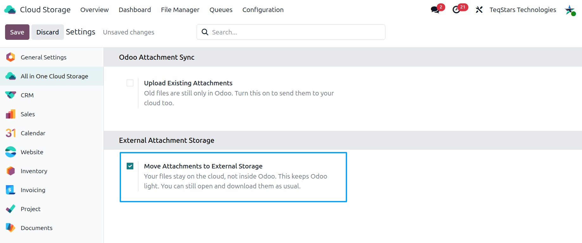The width and height of the screenshot is (582, 243).
Task: Click the Website globe icon
Action: tap(10, 152)
